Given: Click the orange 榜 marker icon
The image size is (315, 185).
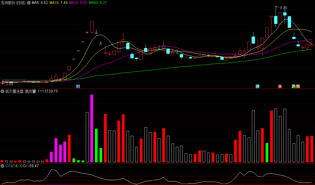Looking at the screenshot, I should pyautogui.click(x=298, y=86).
